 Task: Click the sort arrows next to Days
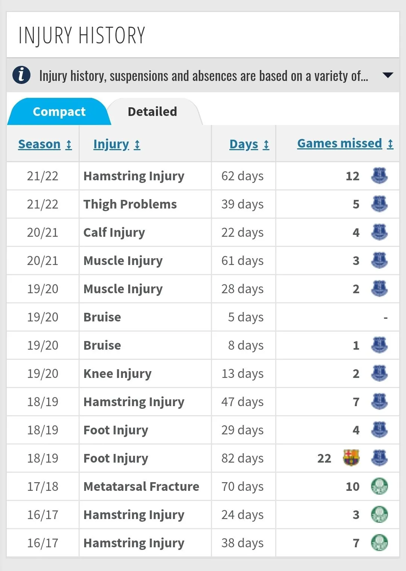coord(266,145)
